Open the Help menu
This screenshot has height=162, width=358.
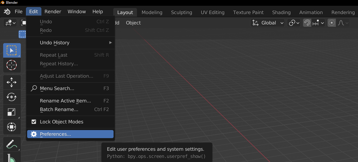pos(98,12)
